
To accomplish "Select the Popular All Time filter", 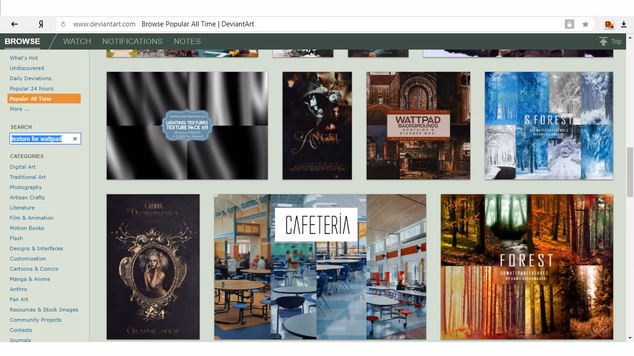I will click(44, 99).
